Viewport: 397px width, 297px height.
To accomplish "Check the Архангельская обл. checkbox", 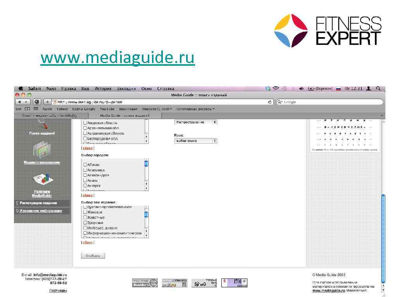I will (85, 128).
